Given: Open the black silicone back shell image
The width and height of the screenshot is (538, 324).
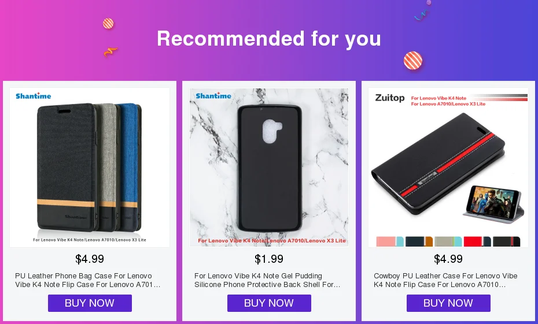Looking at the screenshot, I should click(269, 167).
